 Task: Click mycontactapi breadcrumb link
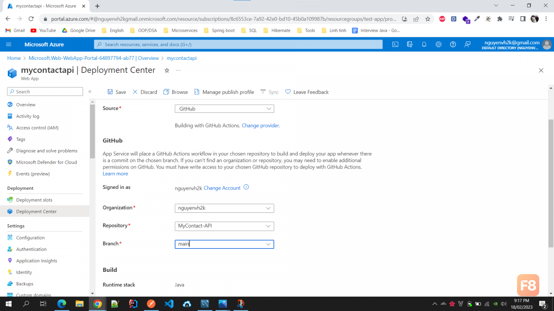181,58
